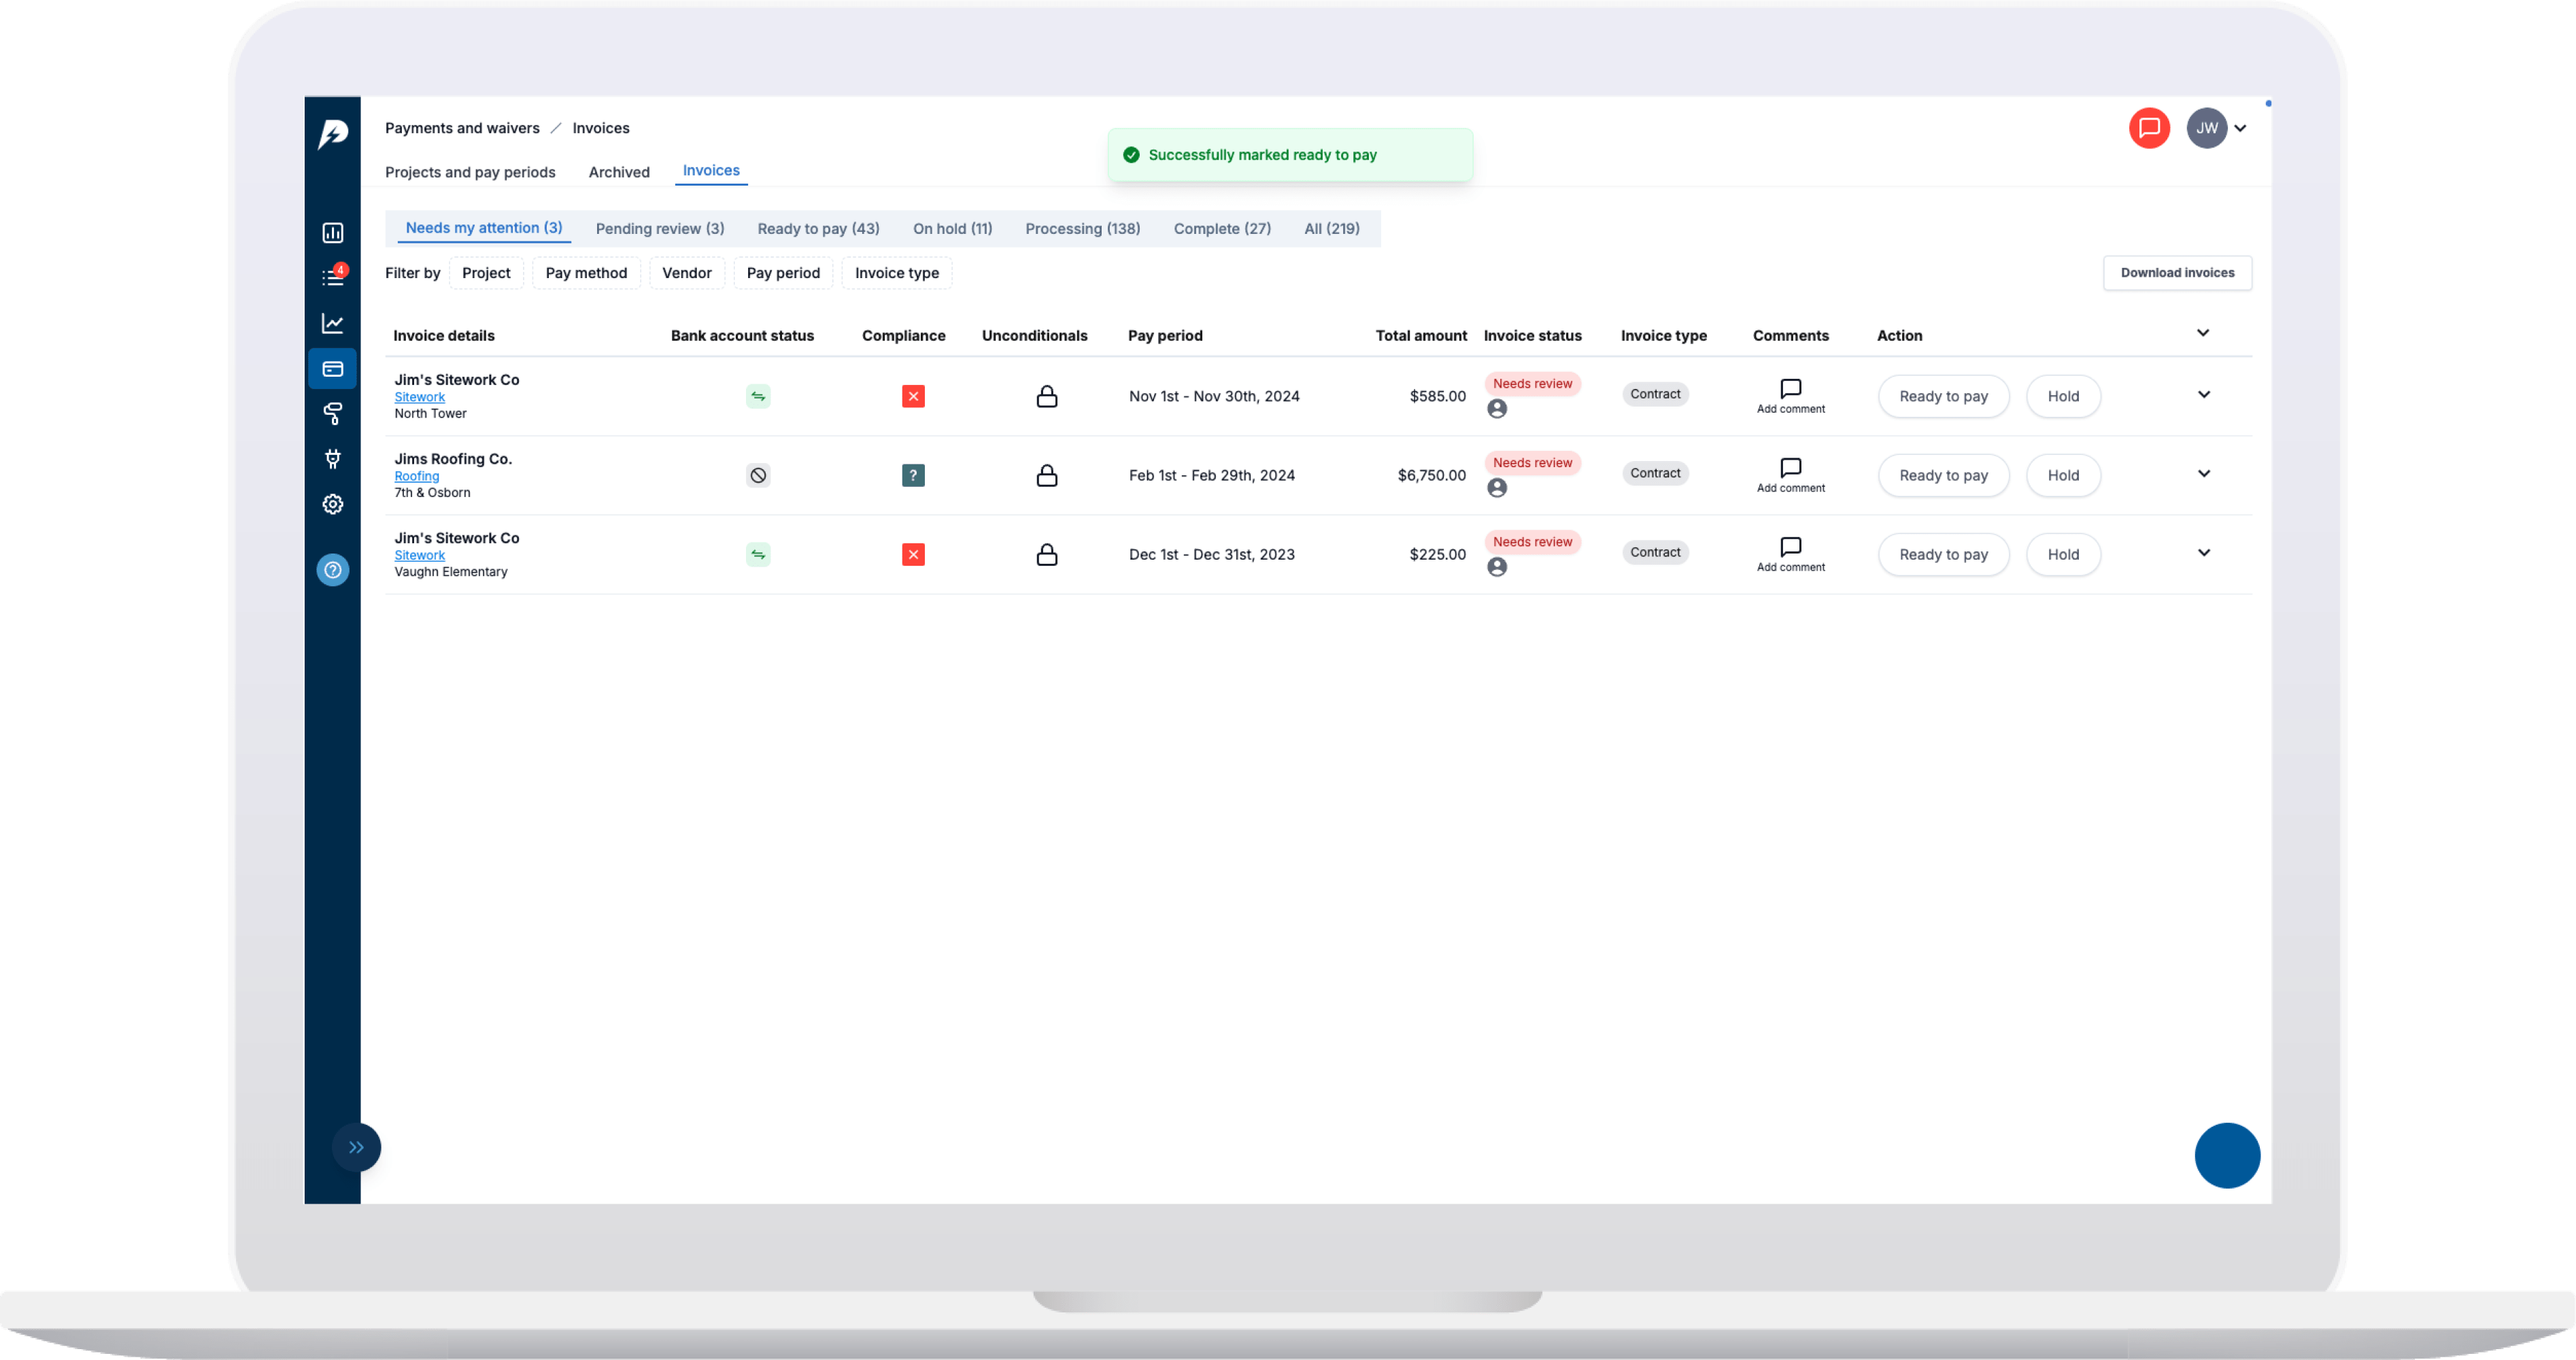Put the Vaughn Elementary invoice on Hold

[x=2062, y=554]
